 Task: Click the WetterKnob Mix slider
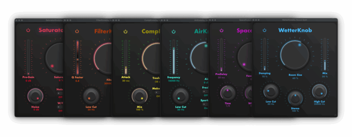tap(324, 55)
